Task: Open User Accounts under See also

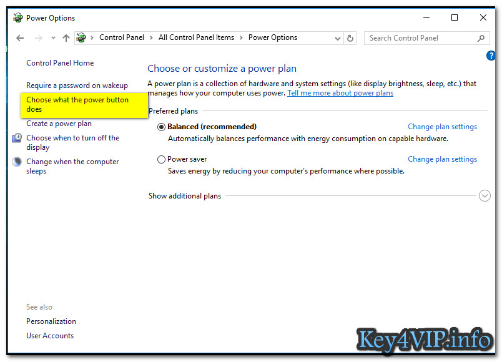Action: tap(50, 336)
